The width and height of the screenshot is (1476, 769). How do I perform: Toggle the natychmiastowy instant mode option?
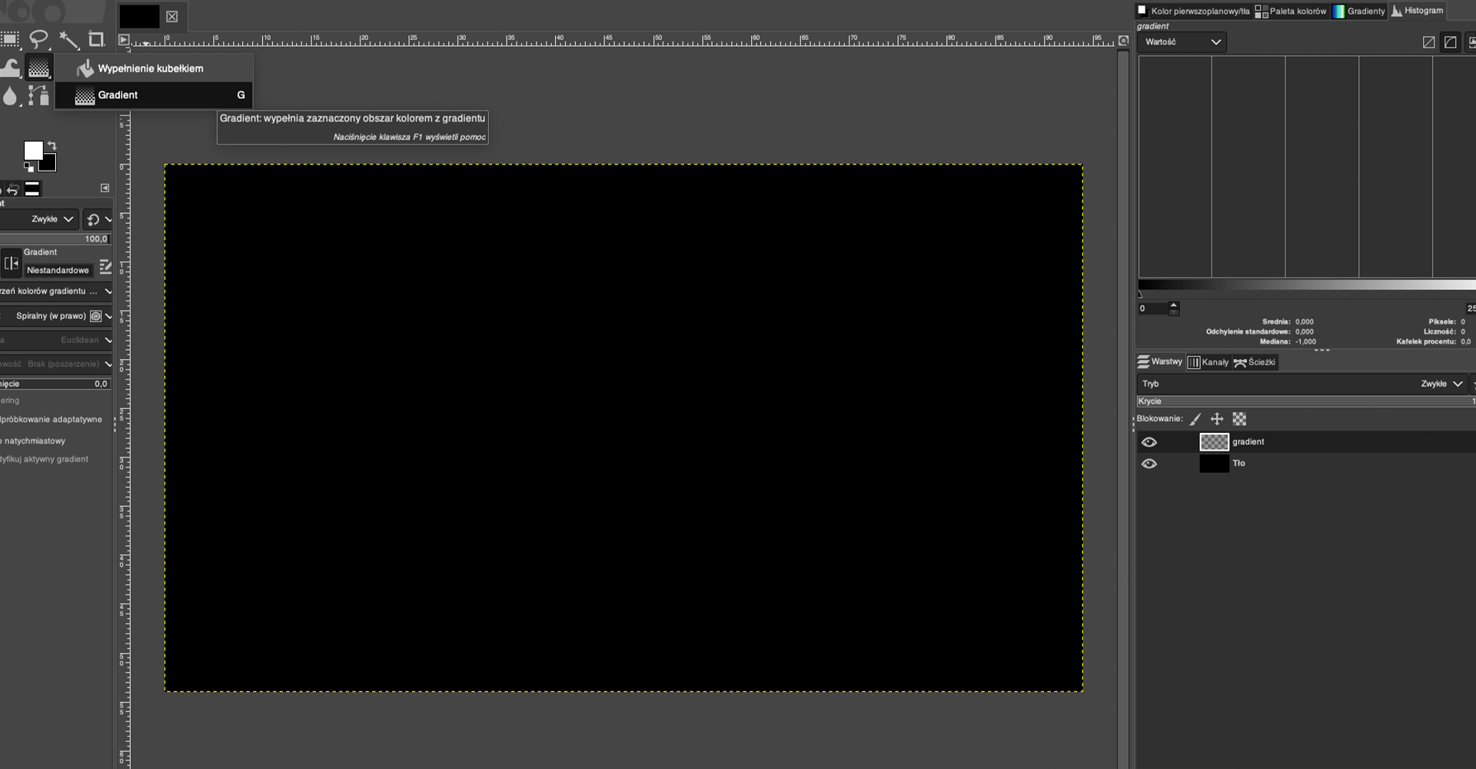34,441
